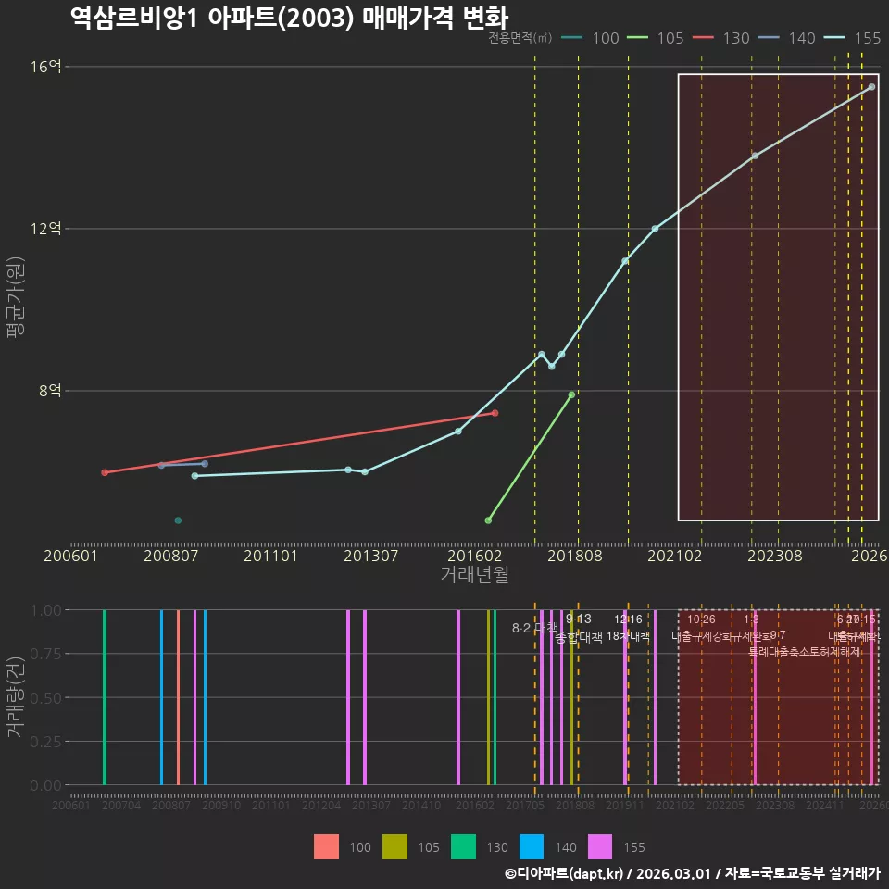Click the 201101 label on the price chart axis

(270, 556)
